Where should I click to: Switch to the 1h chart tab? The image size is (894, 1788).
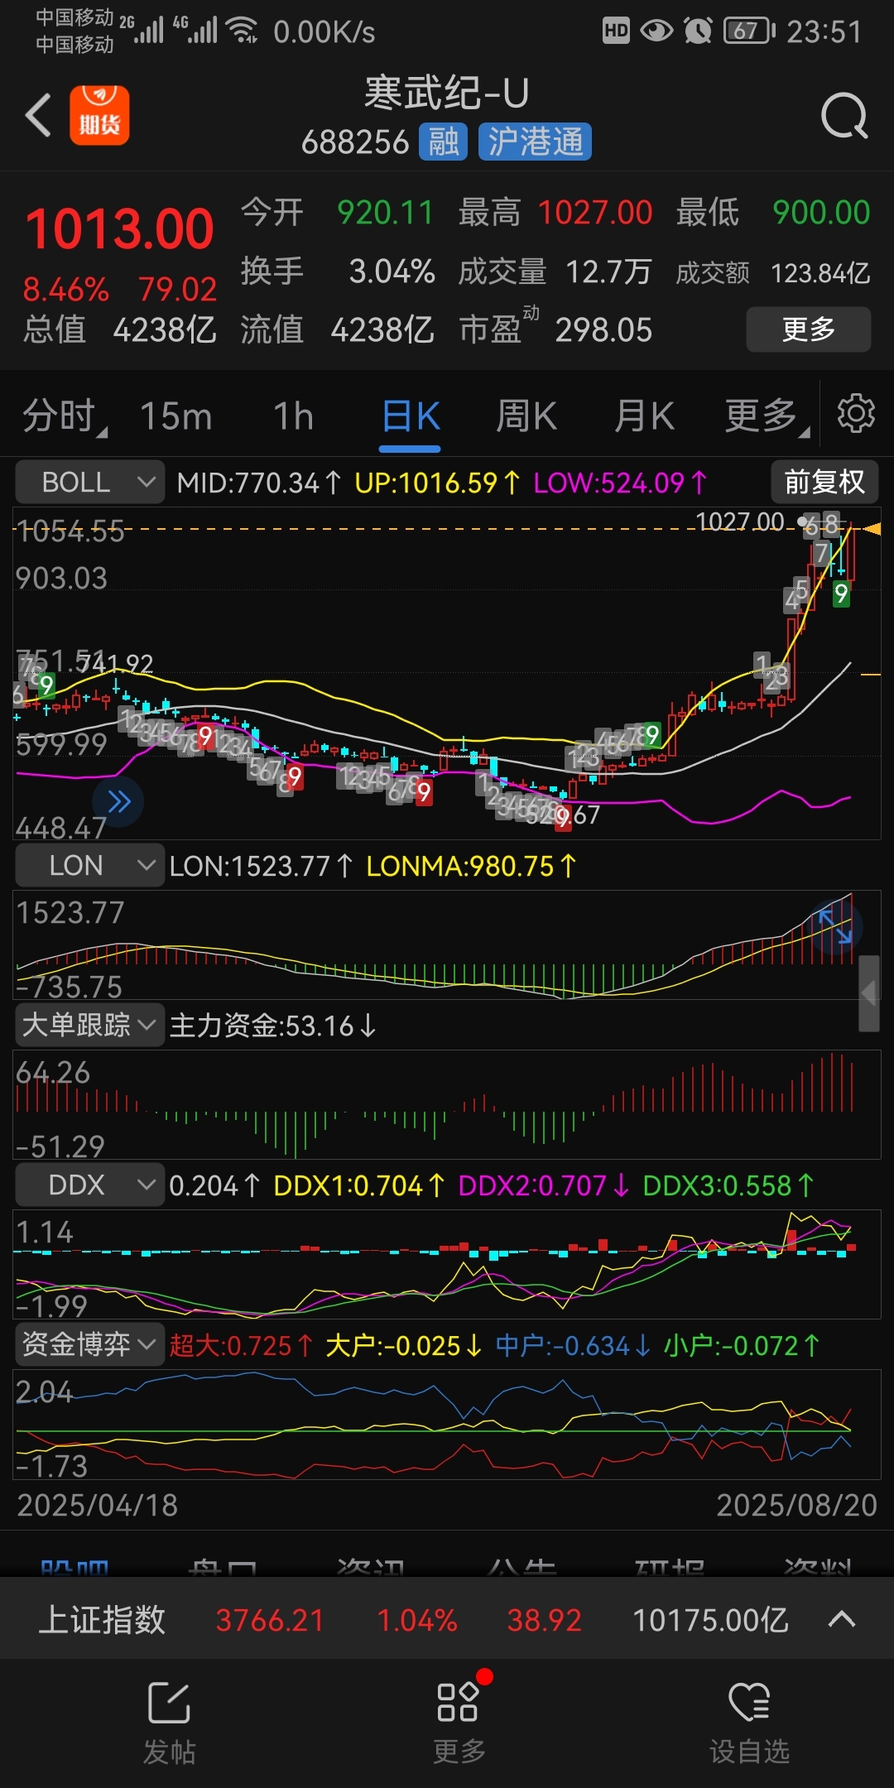pos(294,416)
